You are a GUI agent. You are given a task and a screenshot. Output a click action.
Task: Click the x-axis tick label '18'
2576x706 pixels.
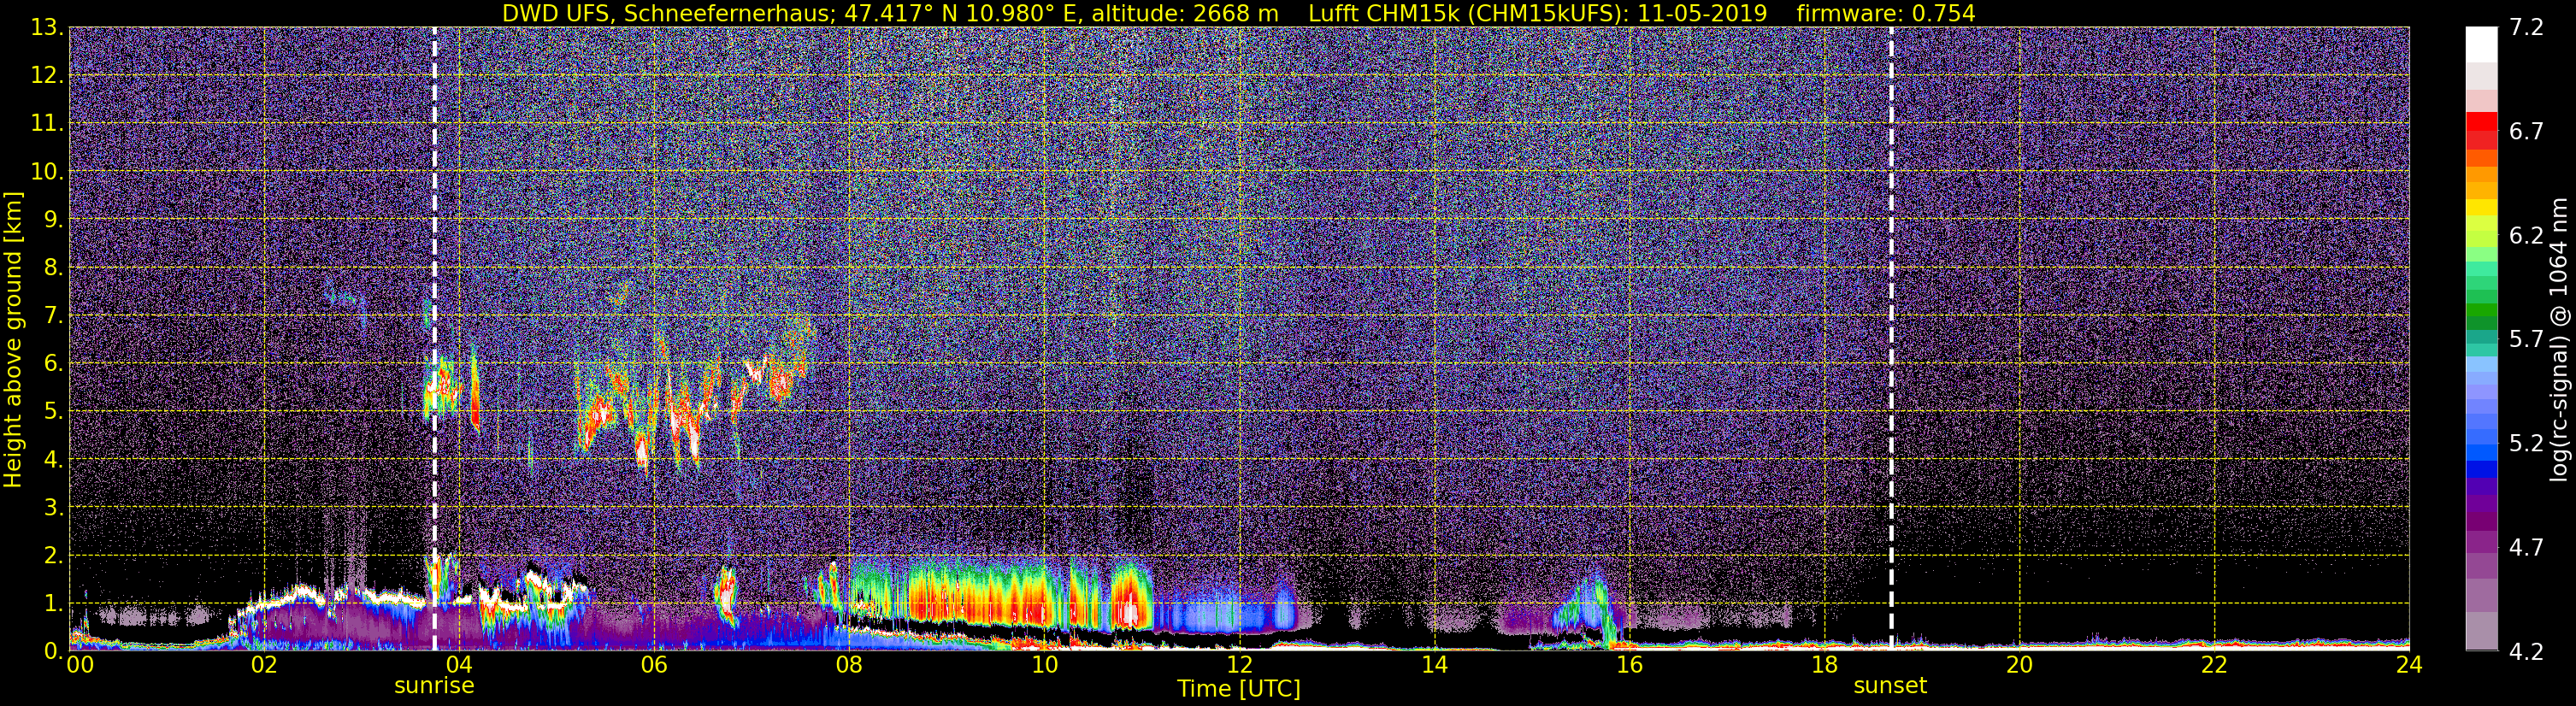pos(1824,665)
